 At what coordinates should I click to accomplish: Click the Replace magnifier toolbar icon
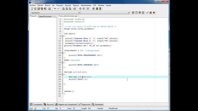(67, 9)
